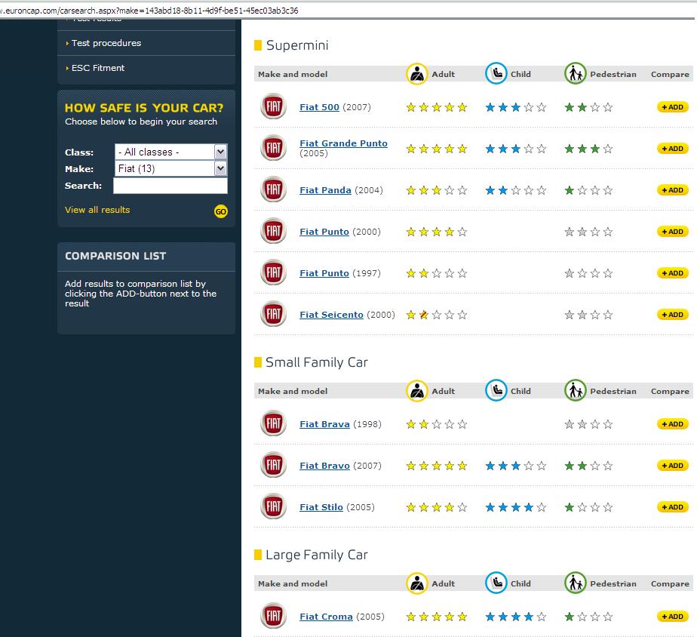Viewport: 697px width, 637px height.
Task: Open the Fiat Grande Punto link
Action: tap(343, 143)
